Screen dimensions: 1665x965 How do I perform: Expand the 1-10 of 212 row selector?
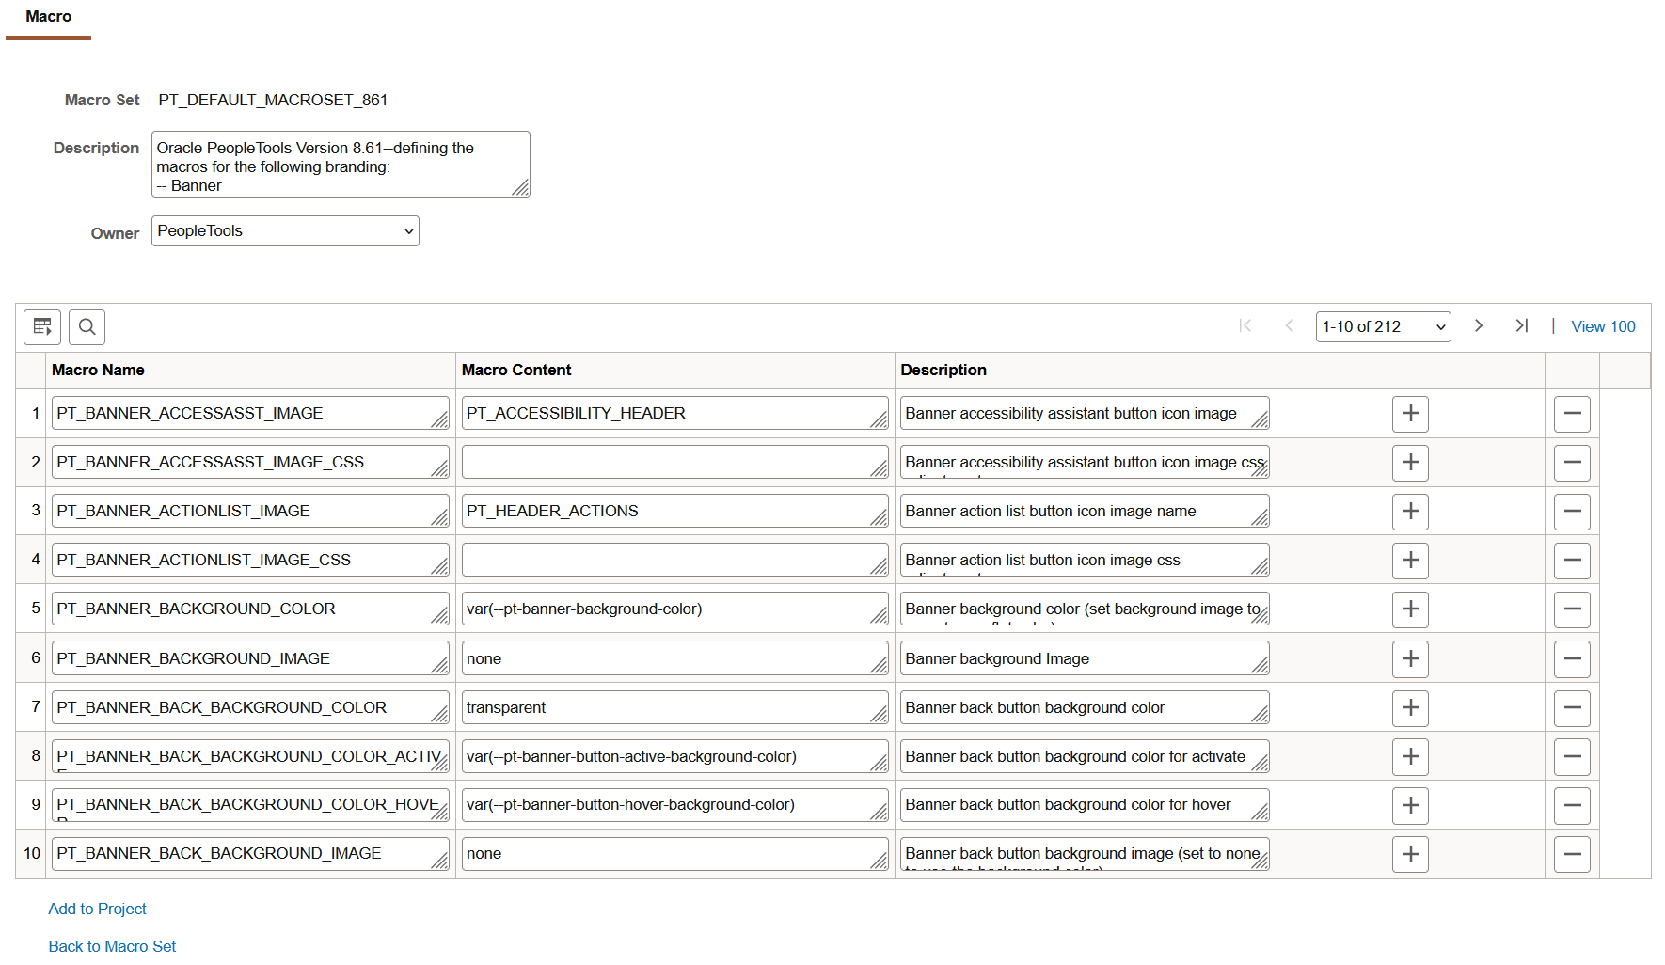pos(1382,327)
